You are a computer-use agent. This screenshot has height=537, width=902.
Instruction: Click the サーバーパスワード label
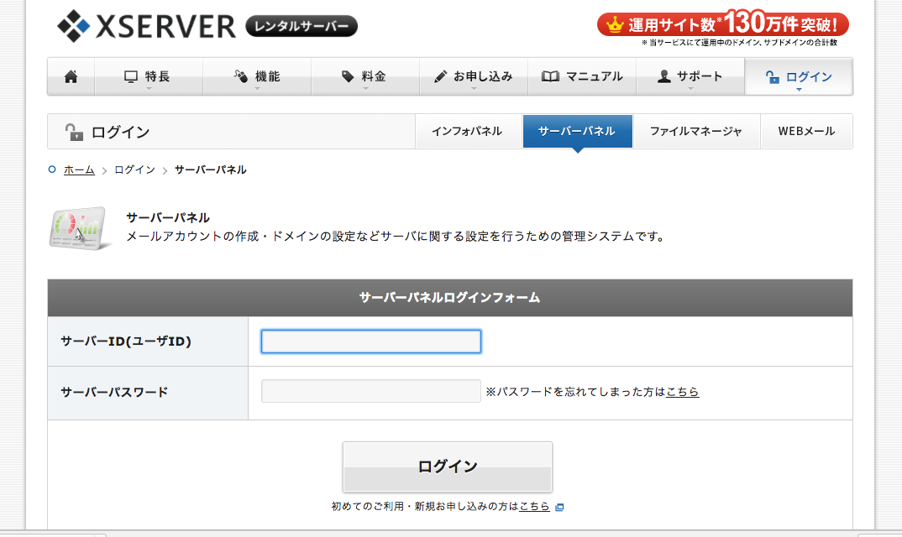coord(114,392)
